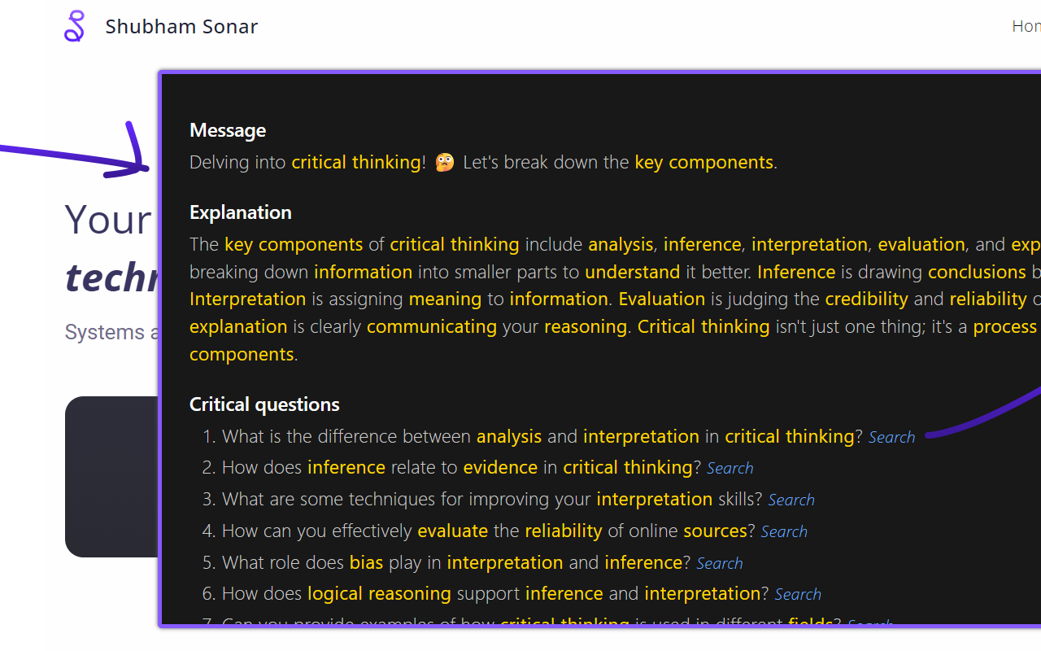The width and height of the screenshot is (1041, 651).
Task: Search the reliability of online sources question
Action: coord(784,531)
